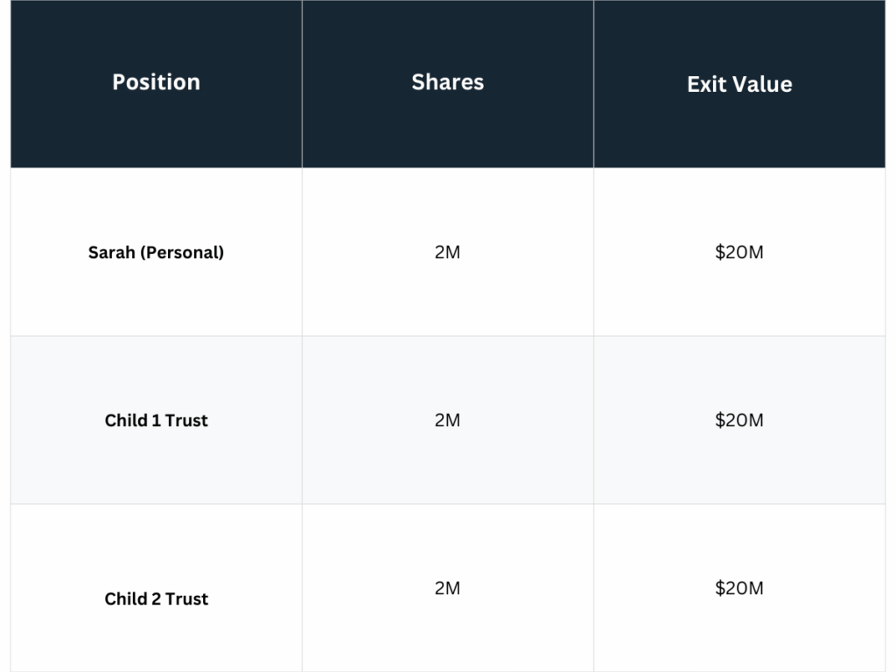Click the word "Child" in Child 1 row
896x672 pixels.
(x=126, y=420)
